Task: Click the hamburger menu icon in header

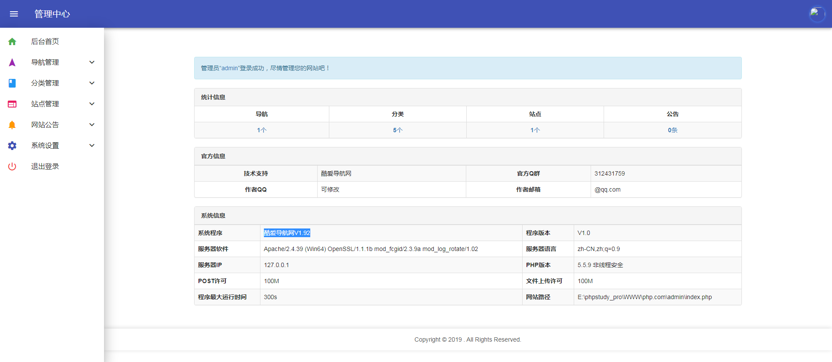Action: click(x=14, y=14)
